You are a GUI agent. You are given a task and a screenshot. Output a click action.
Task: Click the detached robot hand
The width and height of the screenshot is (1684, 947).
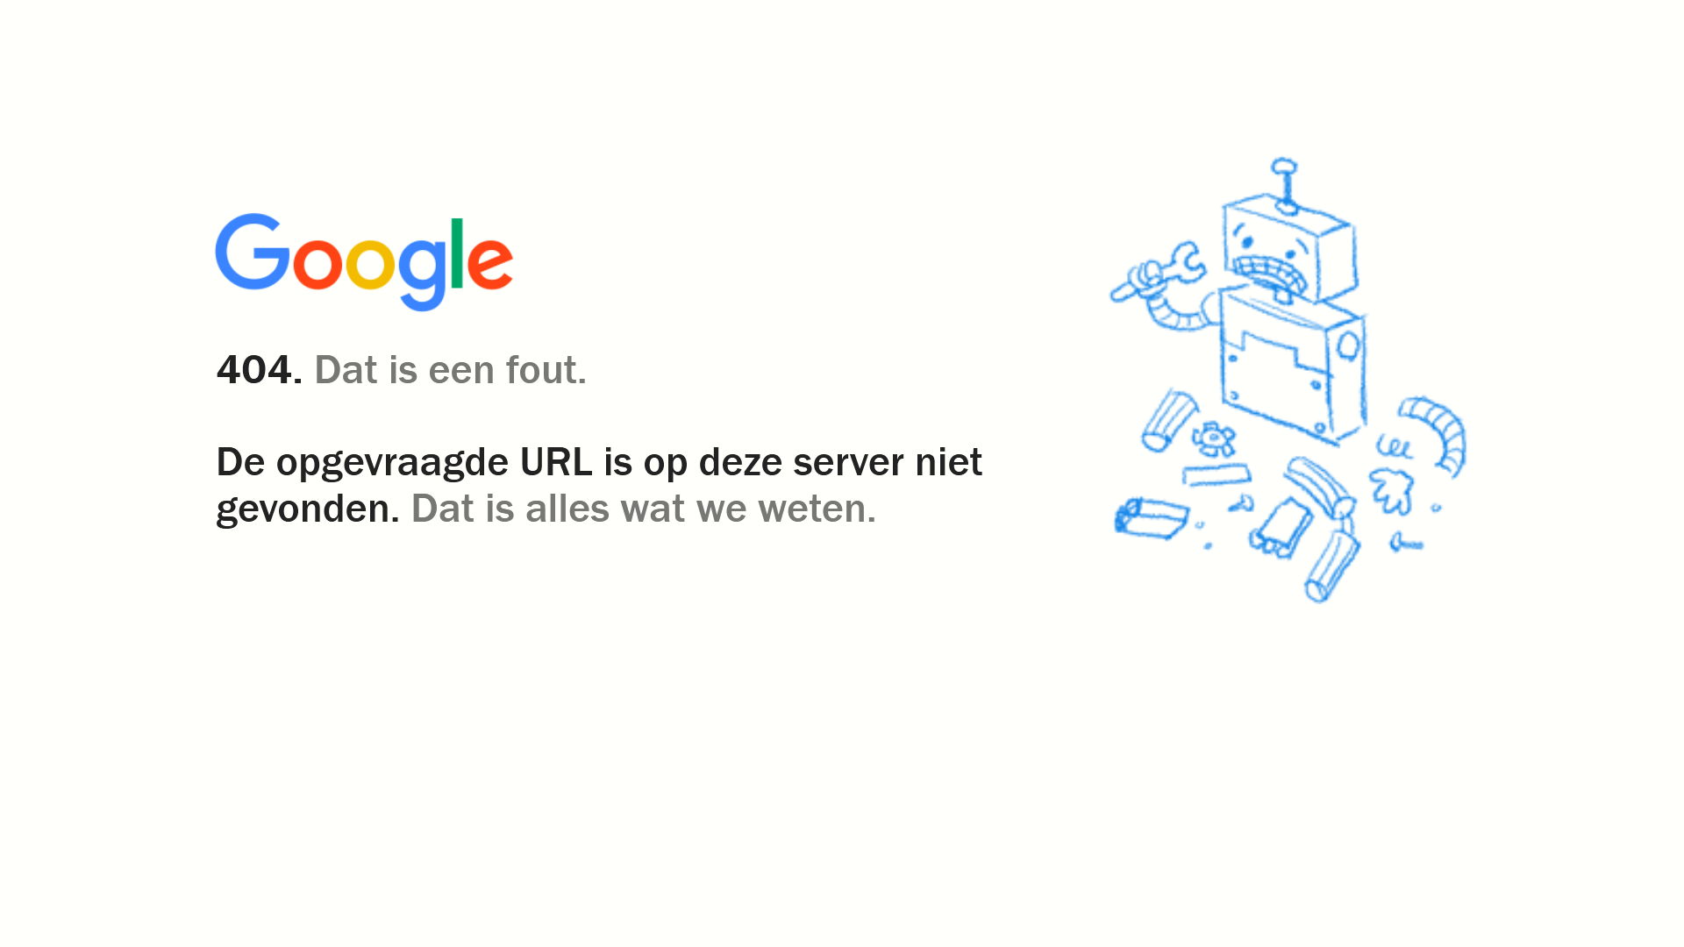click(1392, 490)
